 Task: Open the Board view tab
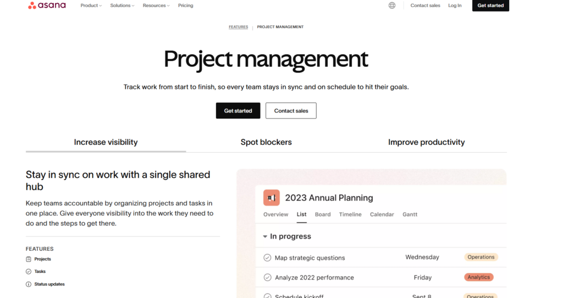pos(323,214)
